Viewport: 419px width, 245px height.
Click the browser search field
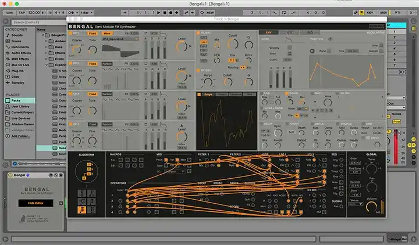(38, 22)
